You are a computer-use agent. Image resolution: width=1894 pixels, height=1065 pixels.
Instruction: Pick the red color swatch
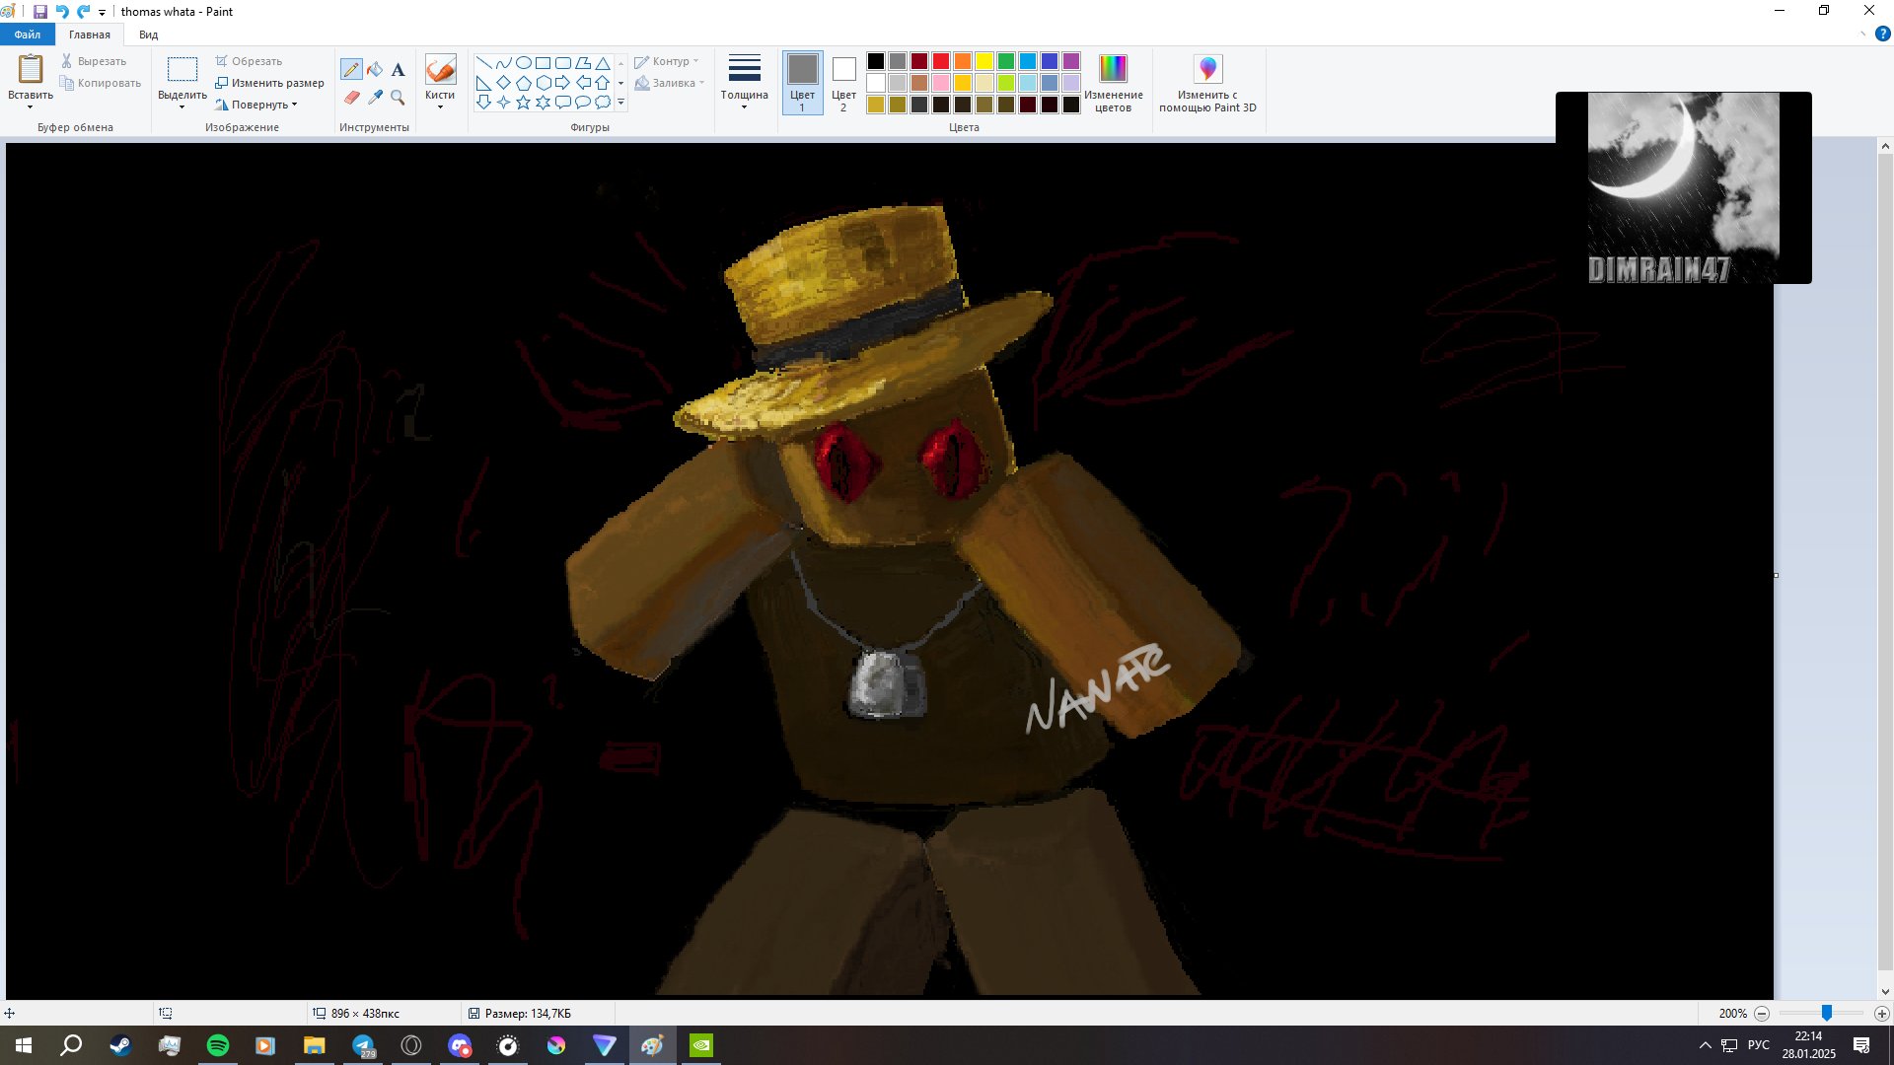click(x=941, y=61)
